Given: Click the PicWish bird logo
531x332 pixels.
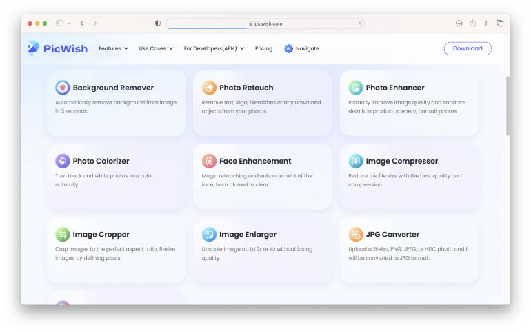Looking at the screenshot, I should tap(33, 48).
